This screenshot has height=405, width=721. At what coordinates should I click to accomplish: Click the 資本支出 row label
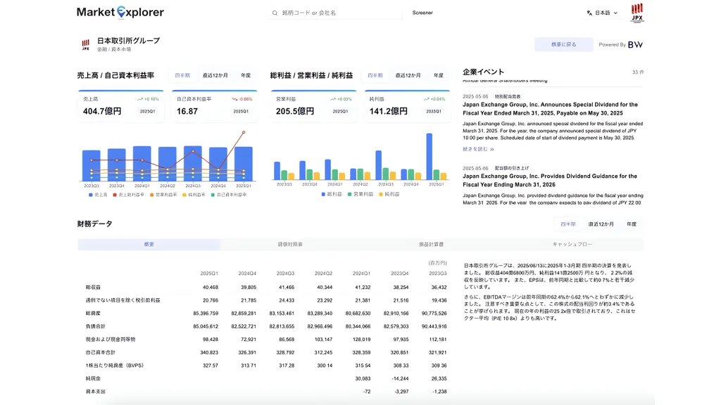(95, 392)
